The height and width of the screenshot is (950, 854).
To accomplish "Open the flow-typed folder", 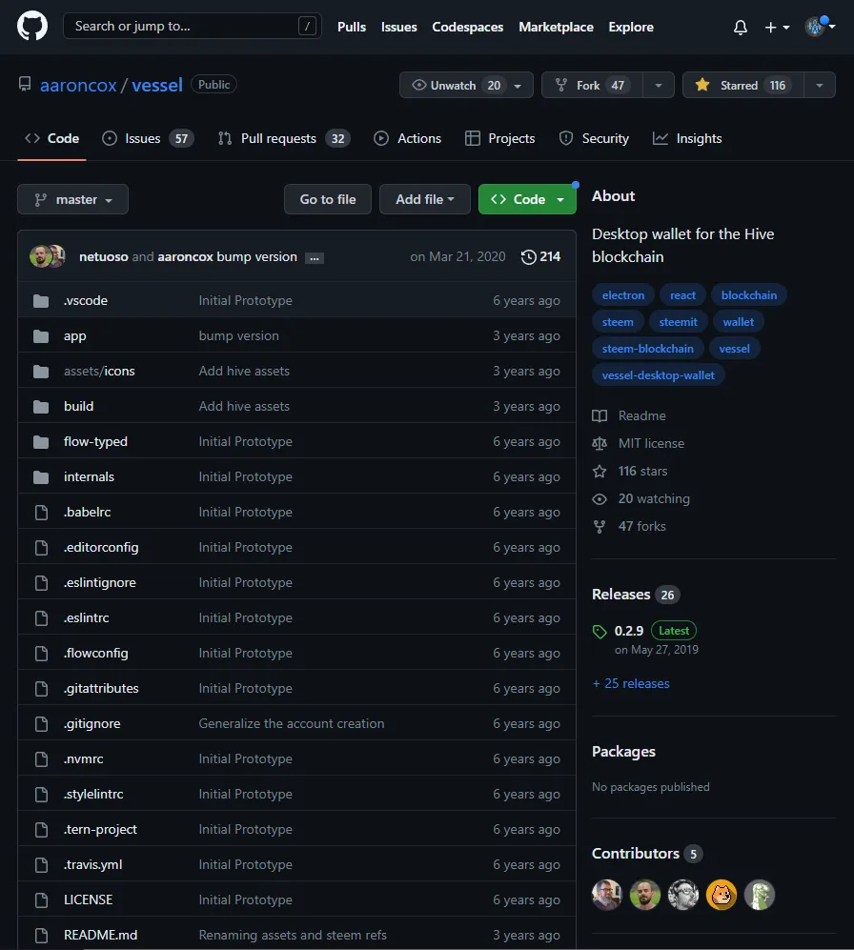I will coord(95,442).
